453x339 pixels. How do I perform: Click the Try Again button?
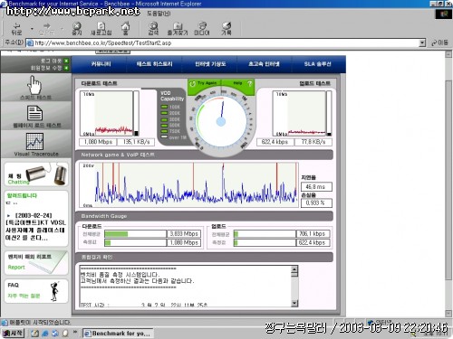point(204,83)
